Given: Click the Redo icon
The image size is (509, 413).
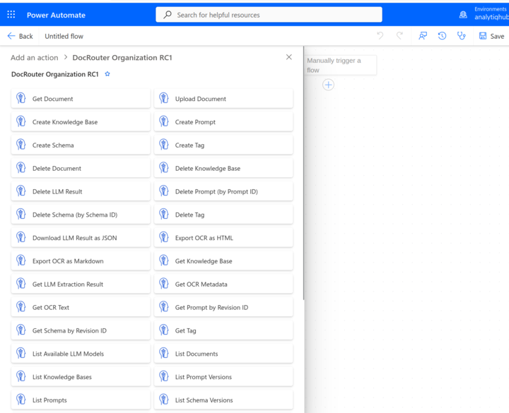Looking at the screenshot, I should [400, 36].
